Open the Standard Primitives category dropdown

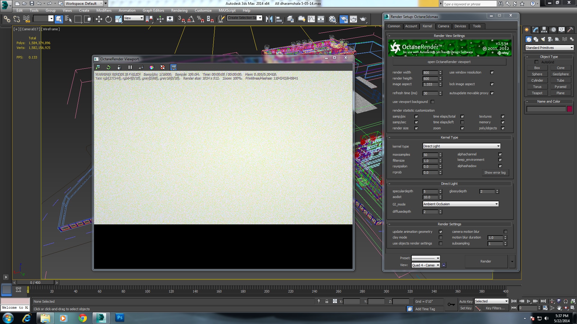(549, 48)
